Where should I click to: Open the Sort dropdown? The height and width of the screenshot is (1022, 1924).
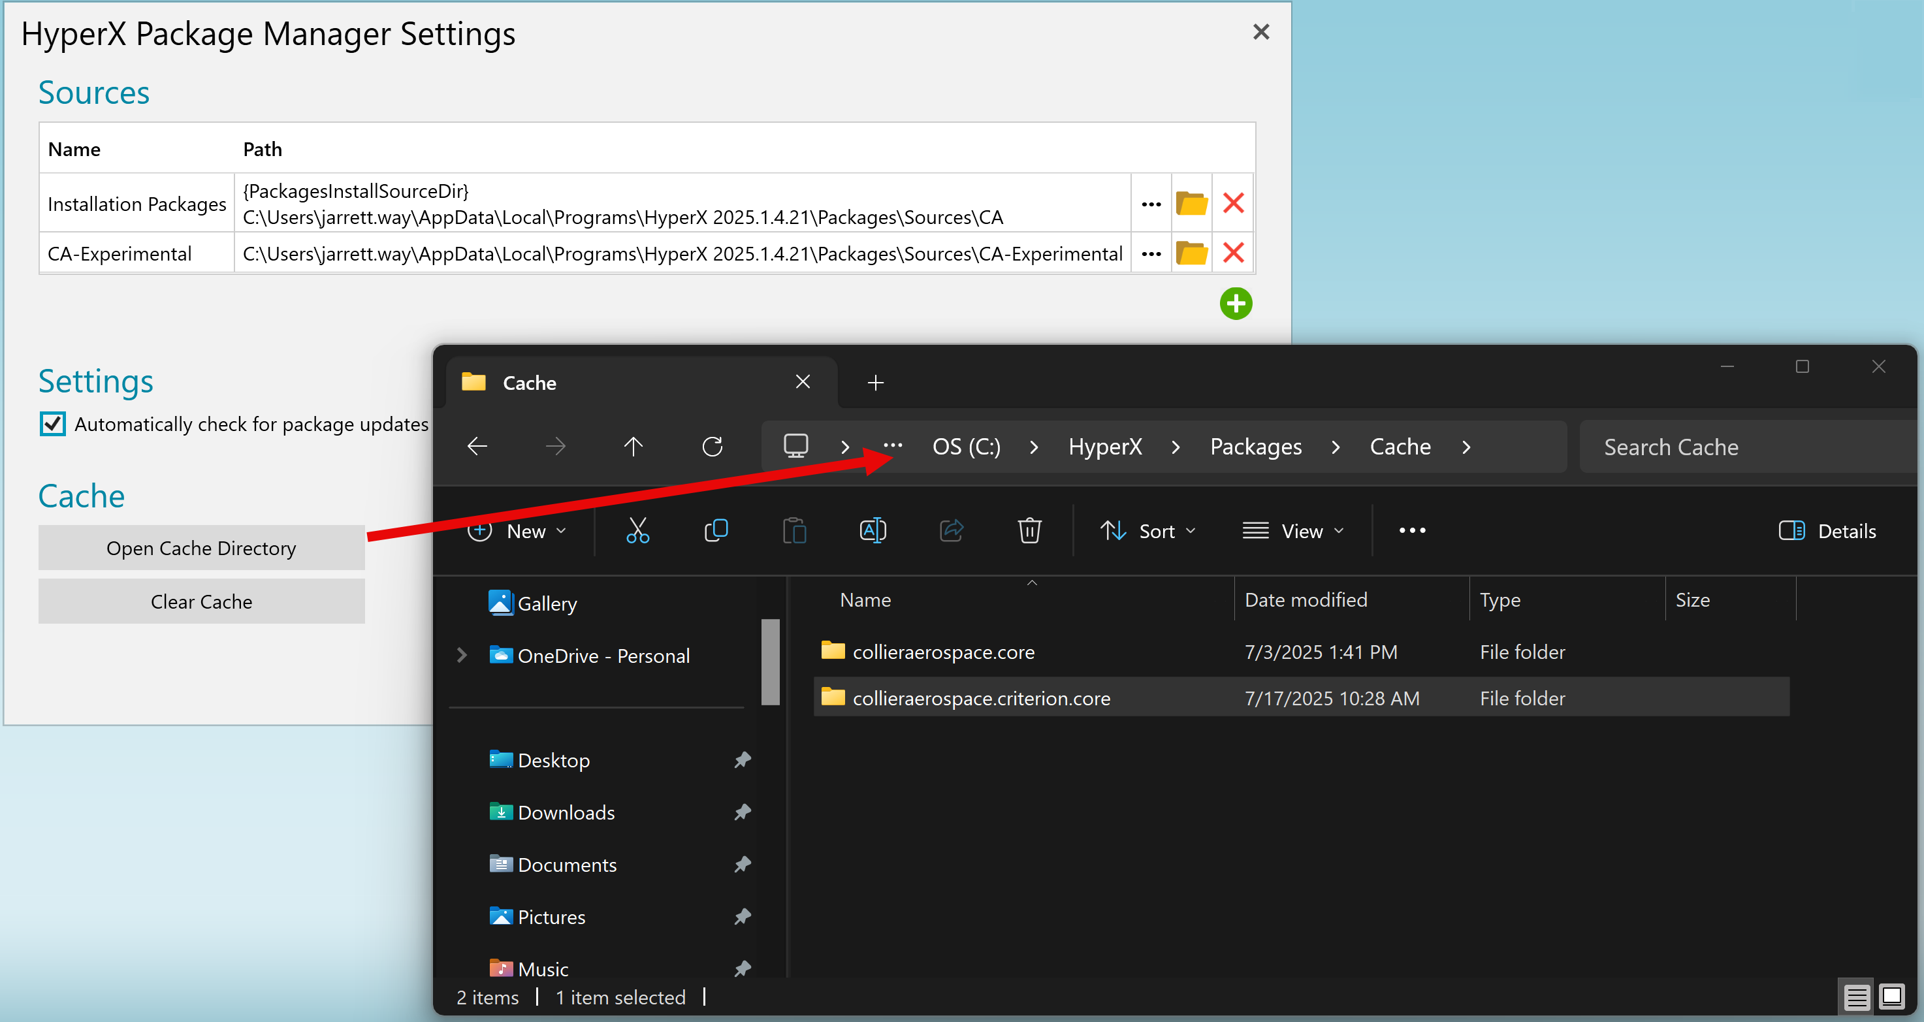(x=1148, y=531)
